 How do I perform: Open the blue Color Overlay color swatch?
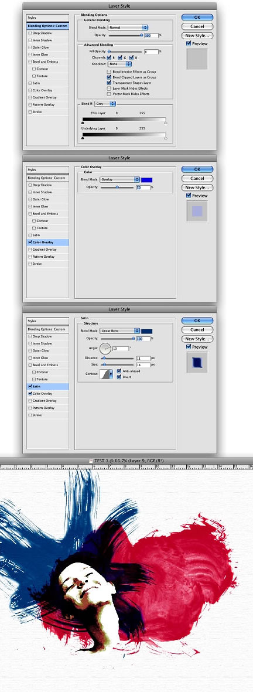[147, 180]
